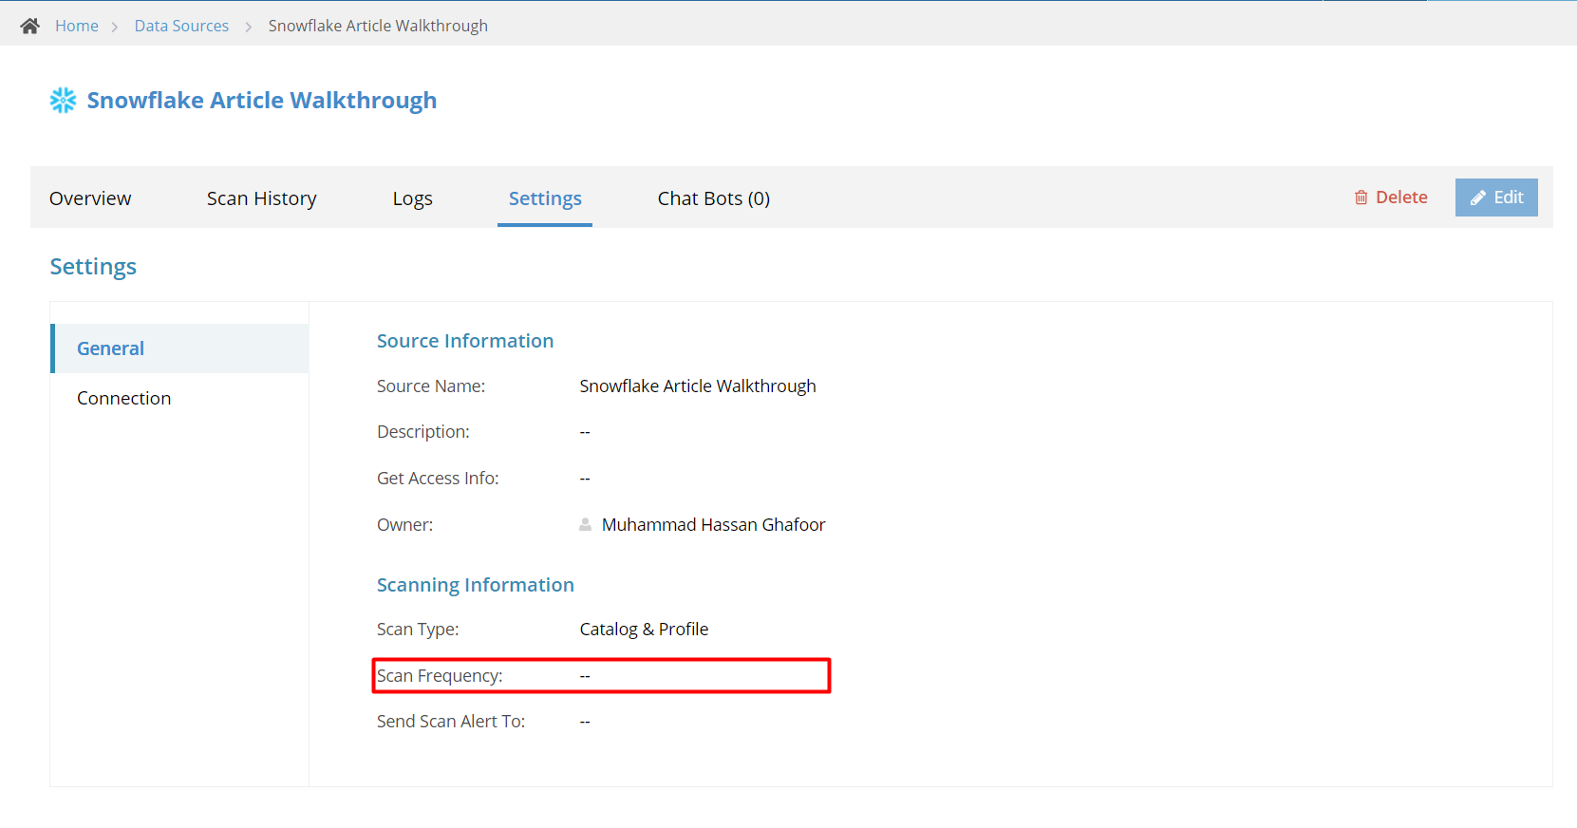
Task: Click the Scan Type: label
Action: click(x=418, y=629)
